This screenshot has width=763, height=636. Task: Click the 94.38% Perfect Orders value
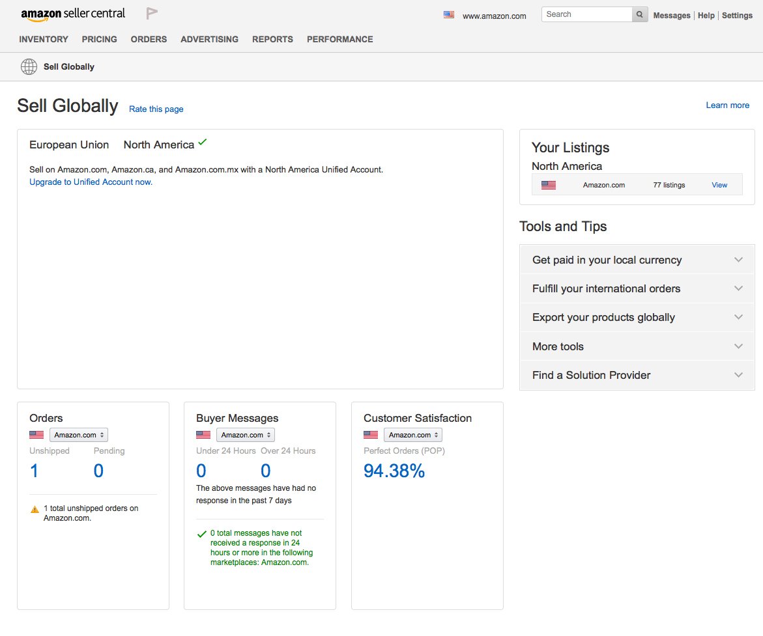[394, 470]
